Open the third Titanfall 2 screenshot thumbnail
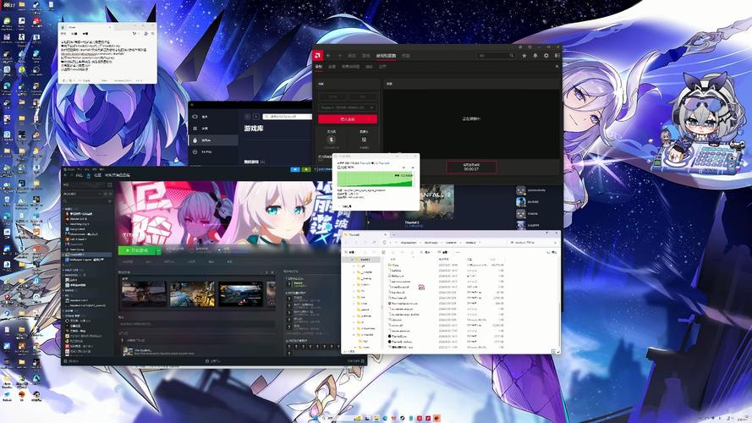 [241, 294]
